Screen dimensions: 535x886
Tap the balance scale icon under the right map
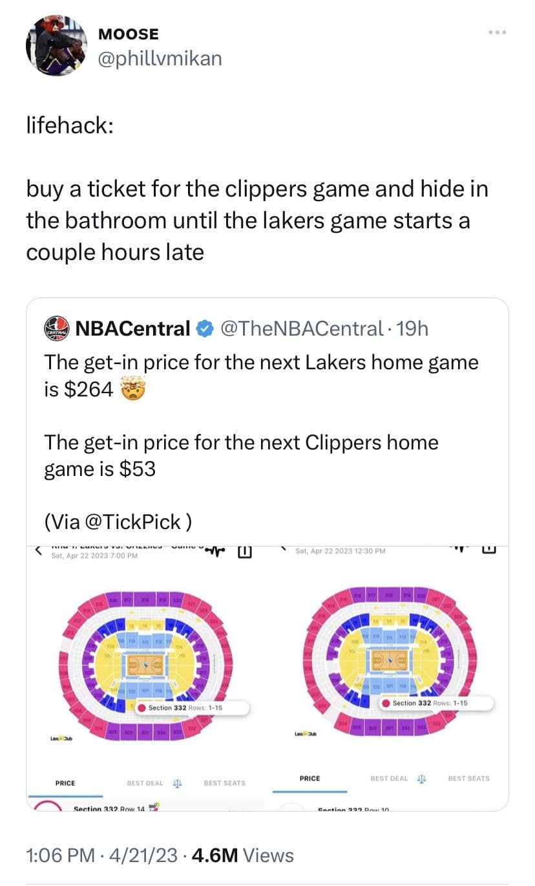click(x=421, y=778)
